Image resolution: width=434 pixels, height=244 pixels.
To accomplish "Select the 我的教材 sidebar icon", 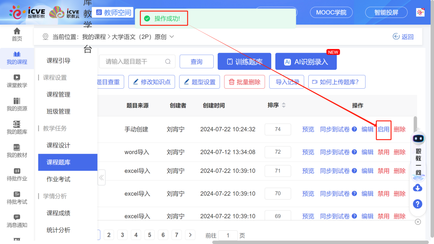I will tap(16, 151).
